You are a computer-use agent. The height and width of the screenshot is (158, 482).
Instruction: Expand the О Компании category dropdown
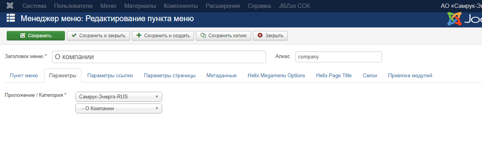(118, 109)
